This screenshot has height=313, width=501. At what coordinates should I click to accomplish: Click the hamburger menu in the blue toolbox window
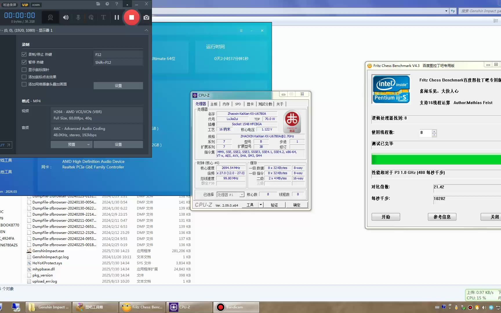pyautogui.click(x=241, y=31)
